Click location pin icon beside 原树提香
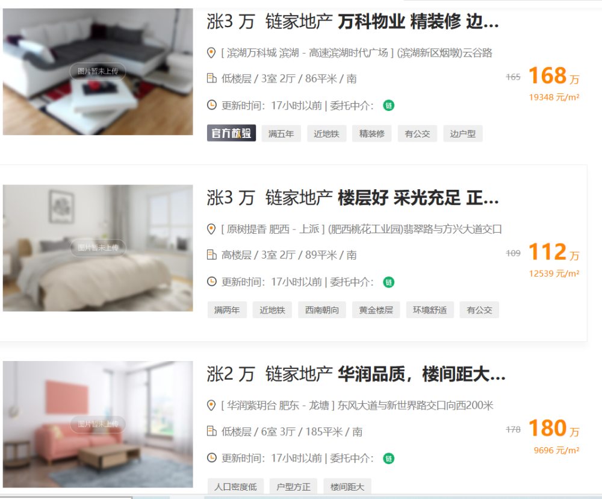The width and height of the screenshot is (602, 499). tap(211, 229)
